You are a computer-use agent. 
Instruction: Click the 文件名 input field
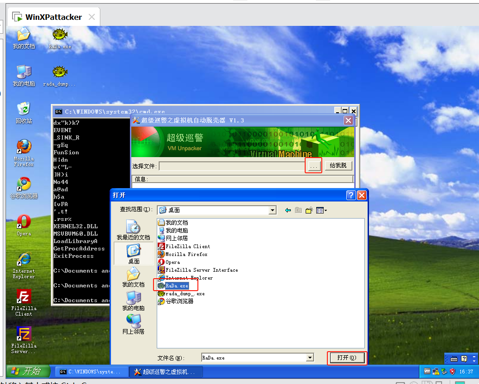pos(254,358)
